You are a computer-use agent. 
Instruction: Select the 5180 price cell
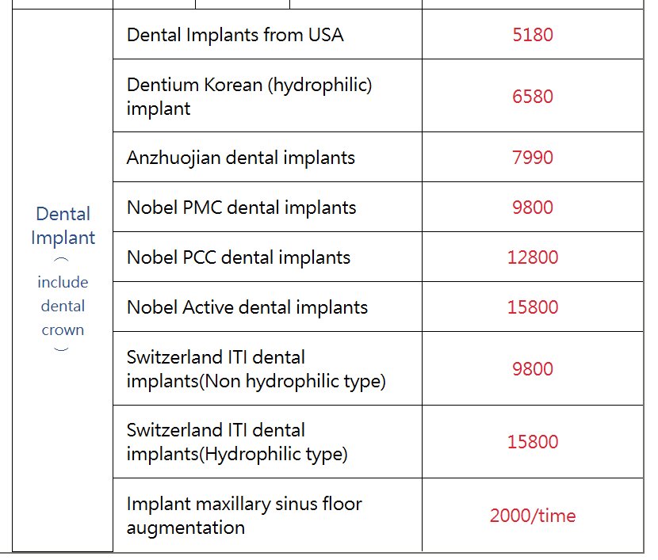click(533, 35)
